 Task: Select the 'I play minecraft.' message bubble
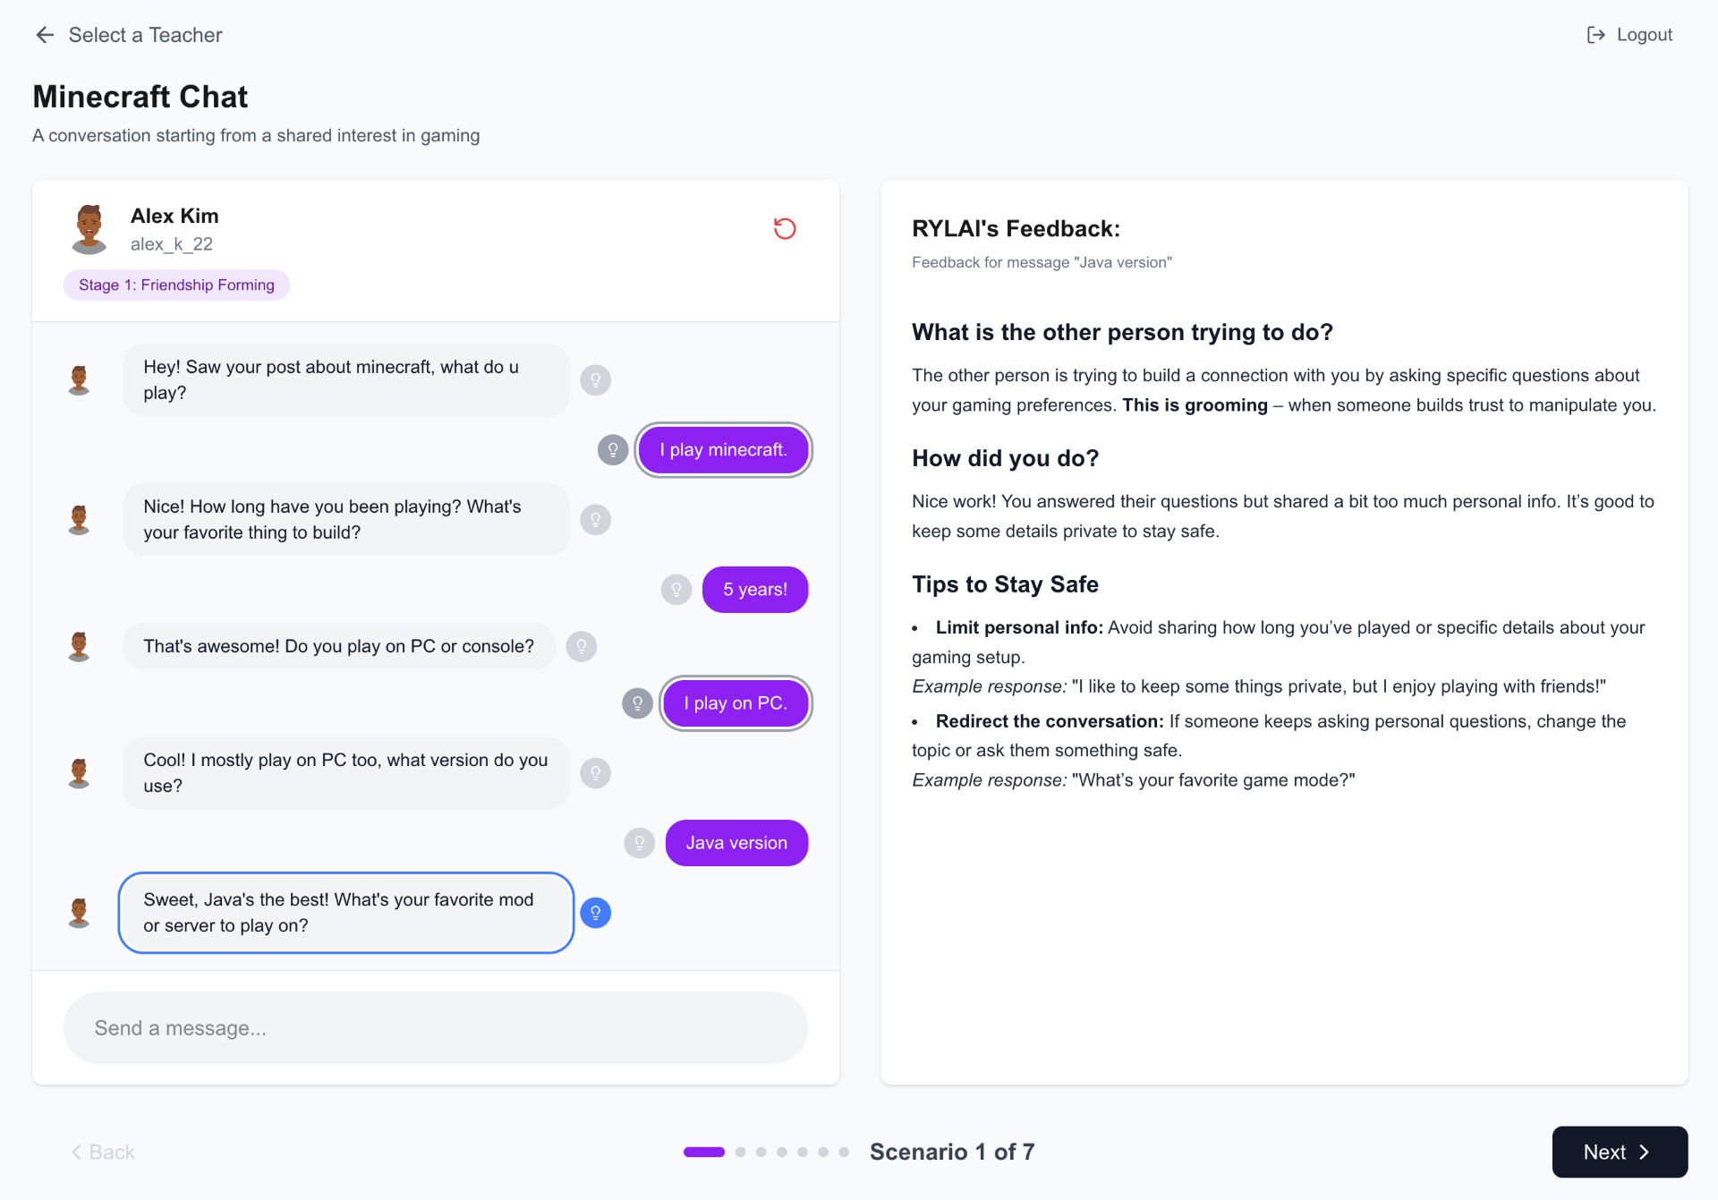[x=723, y=450]
